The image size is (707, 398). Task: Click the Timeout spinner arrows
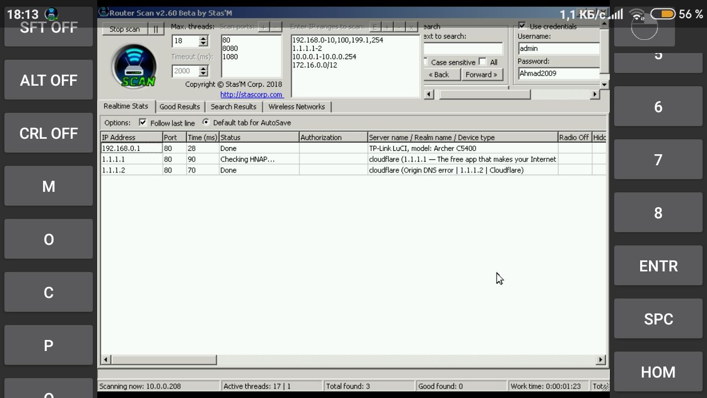point(203,71)
